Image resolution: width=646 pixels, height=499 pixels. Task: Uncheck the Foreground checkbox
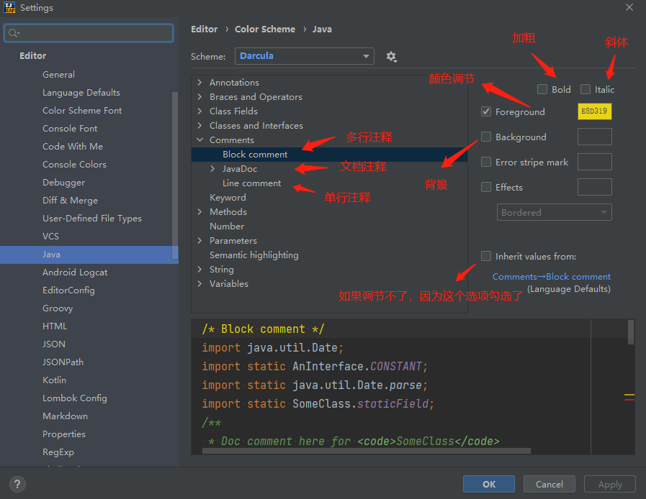tap(486, 111)
